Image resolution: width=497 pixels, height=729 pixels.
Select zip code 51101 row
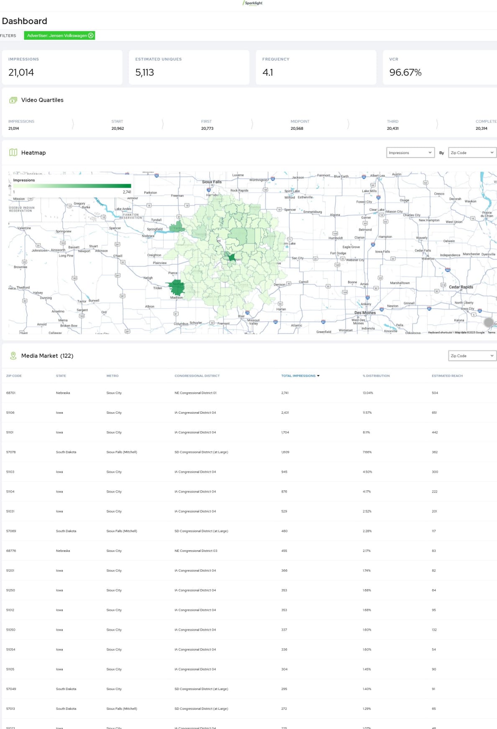pyautogui.click(x=248, y=432)
